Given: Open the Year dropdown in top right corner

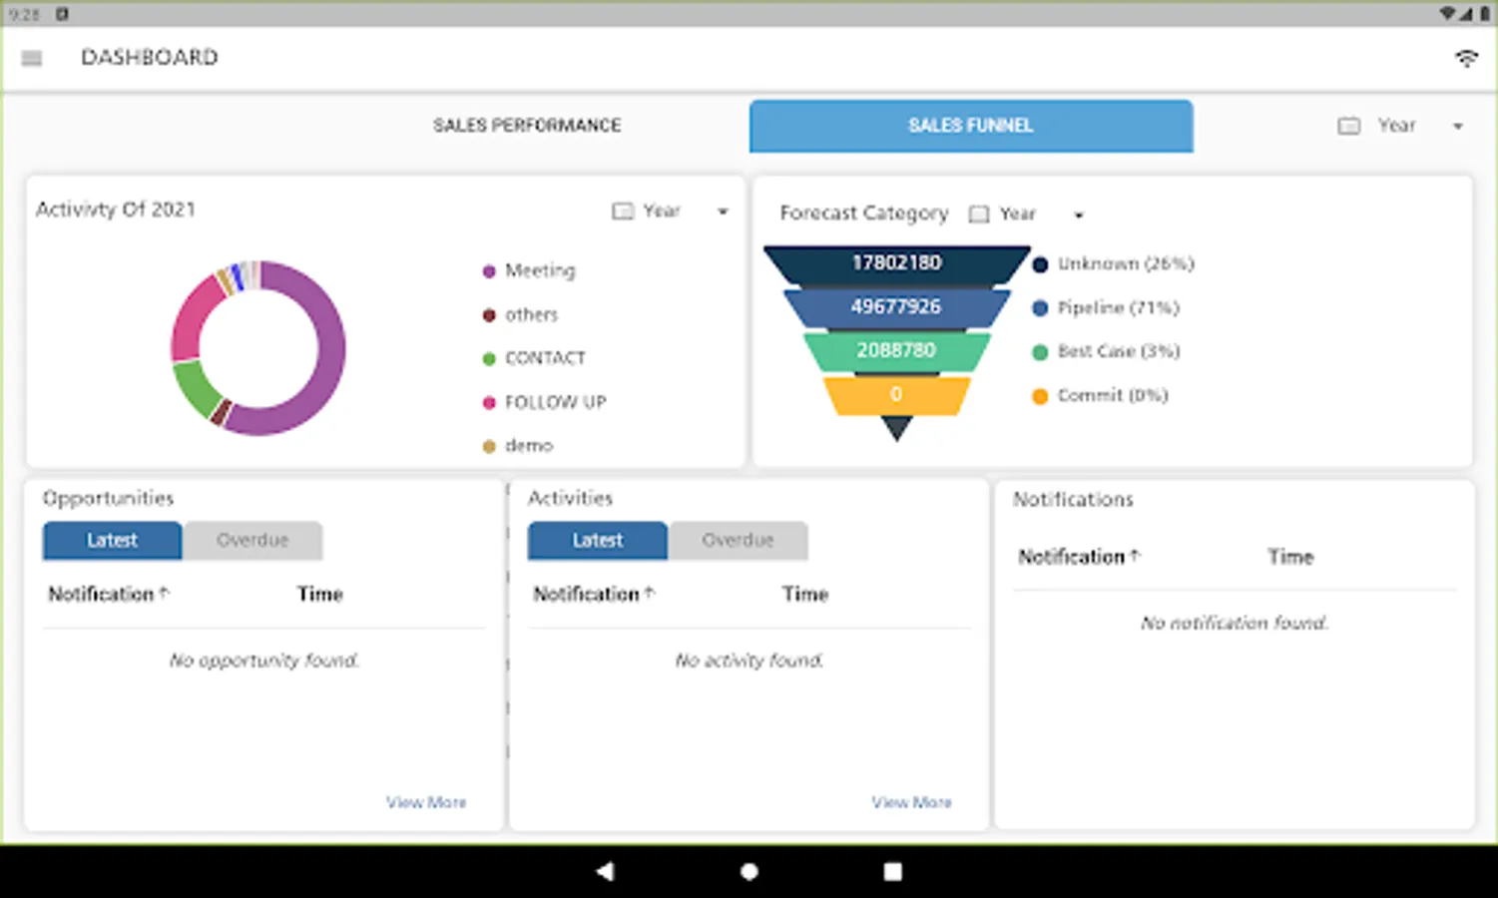Looking at the screenshot, I should (1455, 126).
